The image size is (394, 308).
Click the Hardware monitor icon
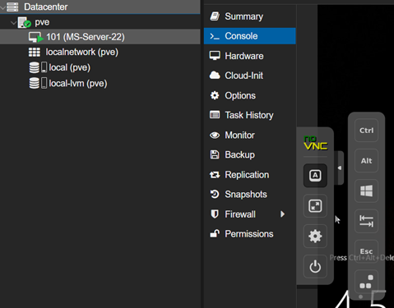pos(215,56)
